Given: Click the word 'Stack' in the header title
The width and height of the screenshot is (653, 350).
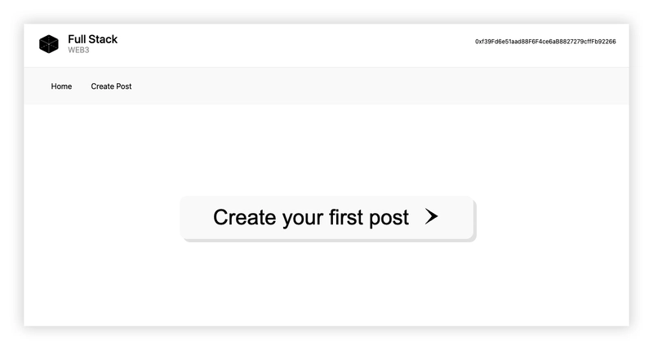Looking at the screenshot, I should coord(104,39).
